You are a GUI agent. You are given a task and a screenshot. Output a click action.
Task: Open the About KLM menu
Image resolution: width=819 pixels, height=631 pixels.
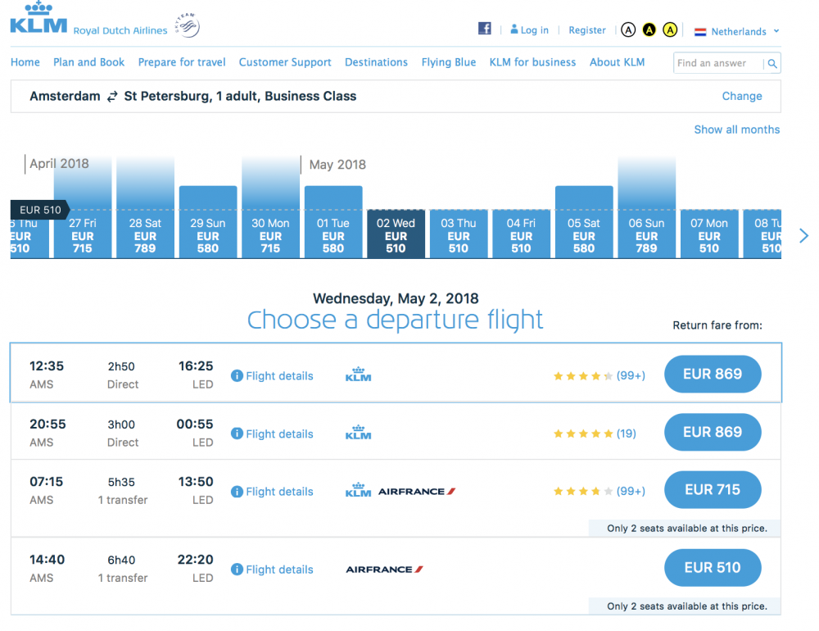coord(617,62)
